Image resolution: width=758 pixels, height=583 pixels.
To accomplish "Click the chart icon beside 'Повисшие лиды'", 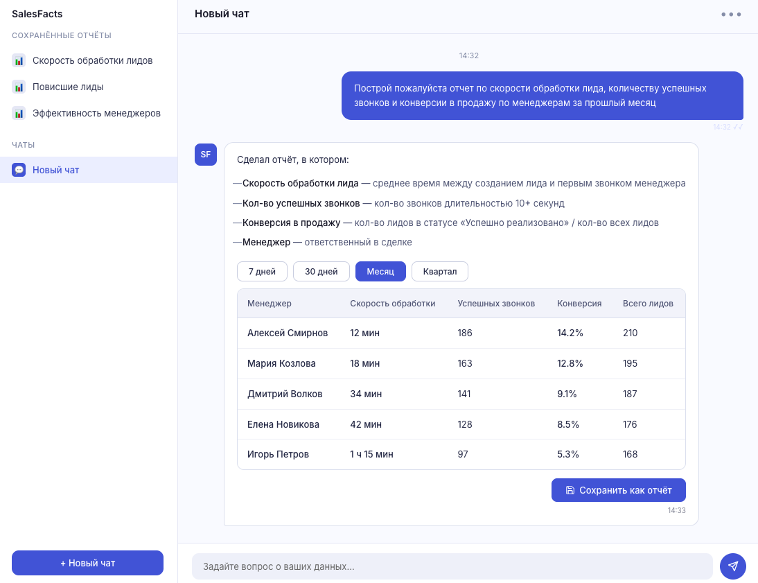I will point(19,87).
